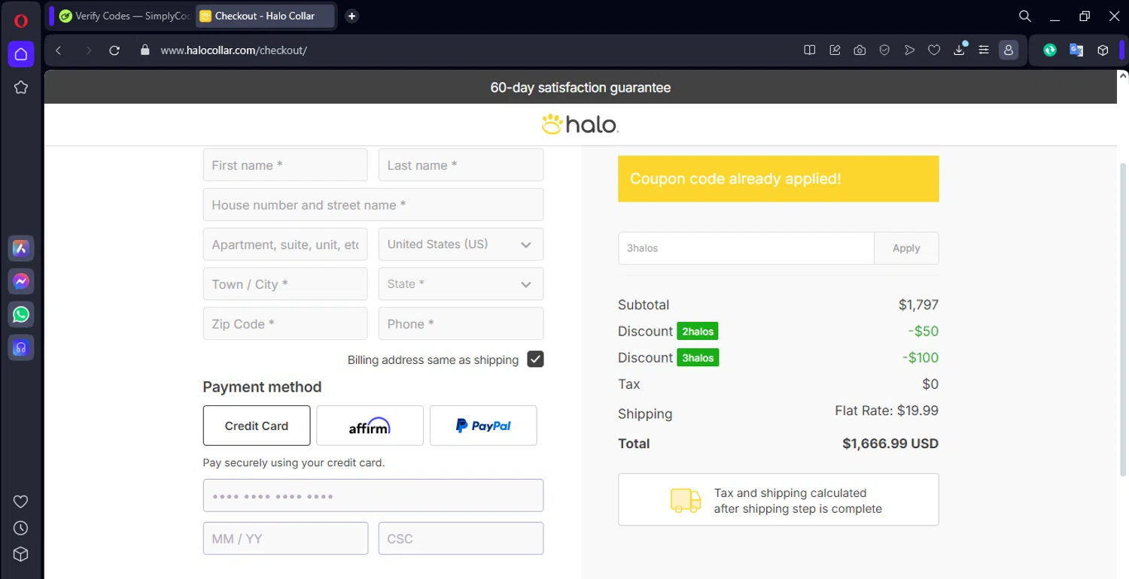The width and height of the screenshot is (1129, 579).
Task: Go back with the back arrow
Action: pos(59,50)
